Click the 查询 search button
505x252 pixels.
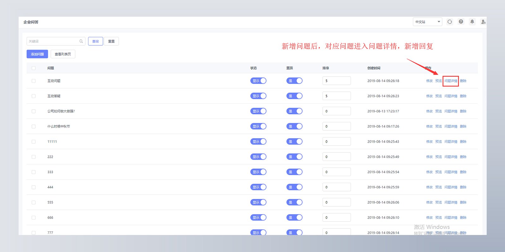pos(95,41)
